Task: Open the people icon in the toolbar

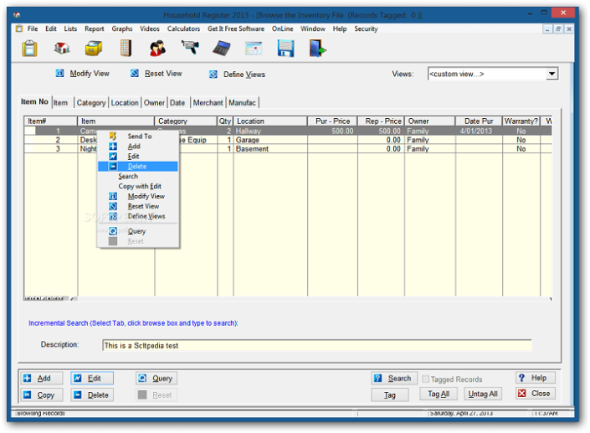Action: tap(157, 49)
